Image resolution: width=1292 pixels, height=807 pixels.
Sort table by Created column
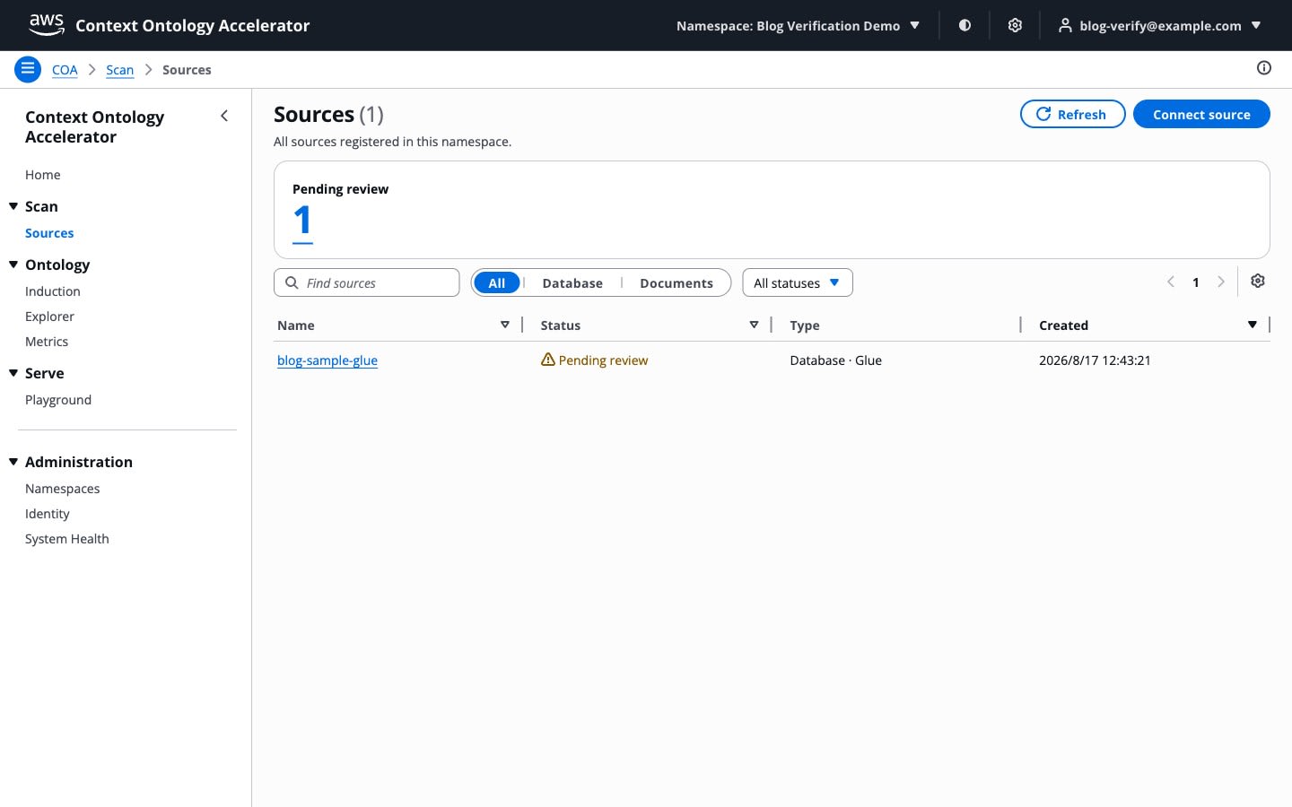click(1253, 325)
